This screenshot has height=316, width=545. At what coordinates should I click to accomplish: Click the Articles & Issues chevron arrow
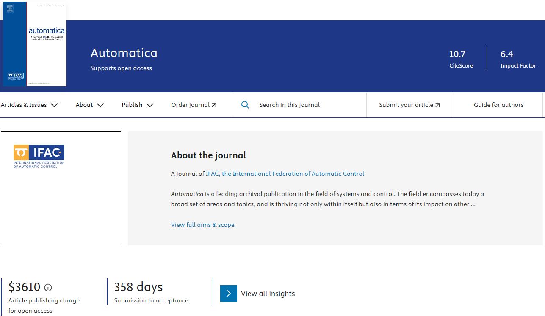tap(54, 105)
